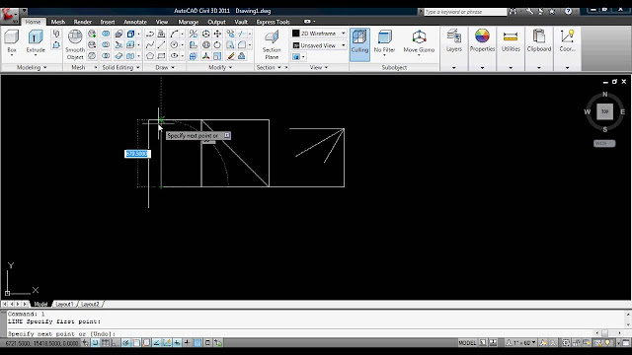This screenshot has width=632, height=355.
Task: Expand the Section panel
Action: point(269,68)
